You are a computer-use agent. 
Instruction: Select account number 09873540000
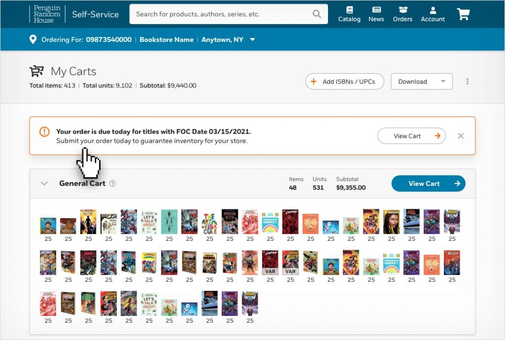(109, 39)
